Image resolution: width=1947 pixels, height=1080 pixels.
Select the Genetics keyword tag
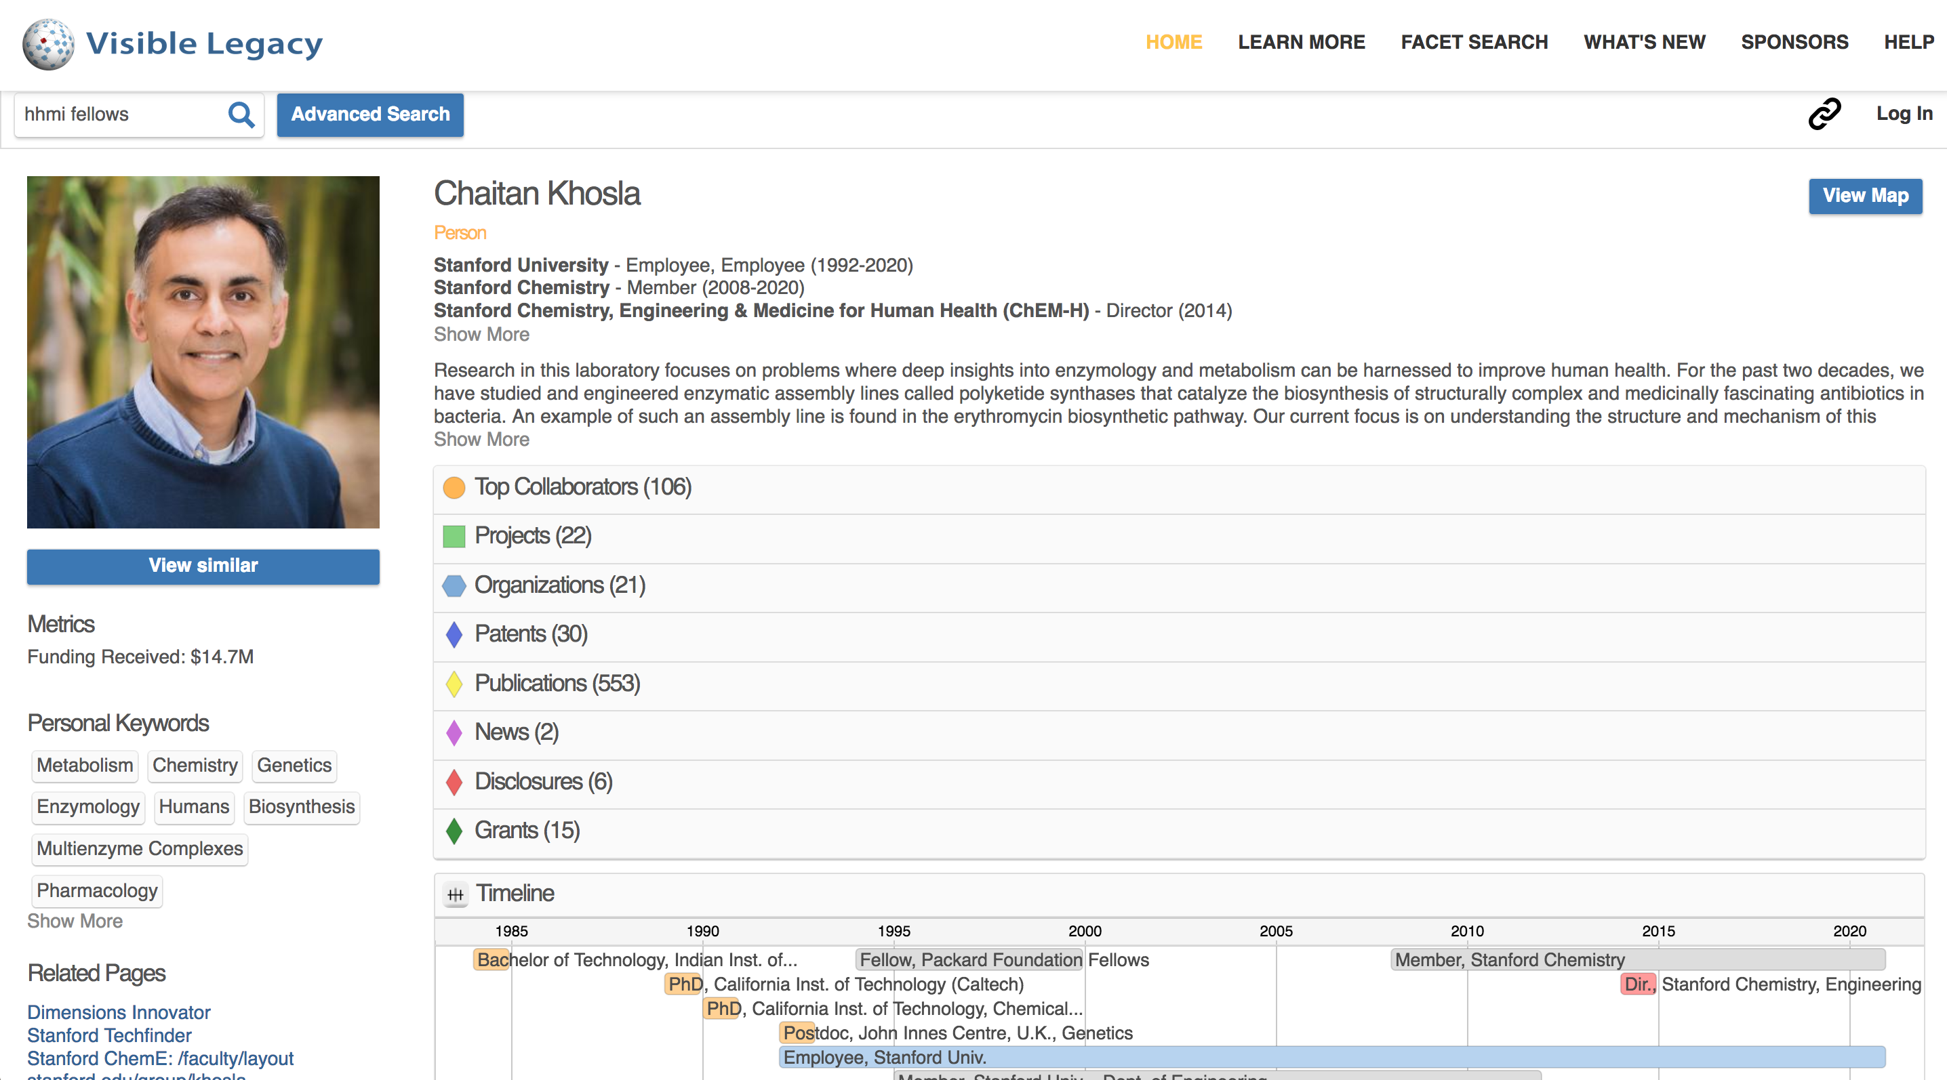pos(294,766)
